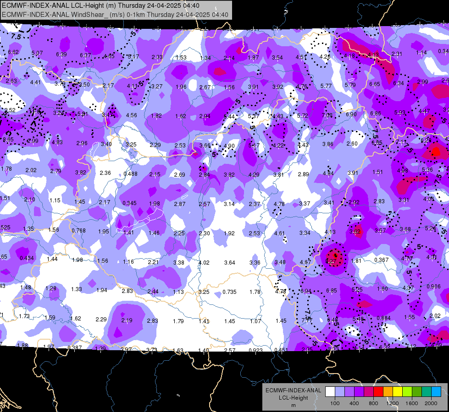The image size is (449, 412).
Task: Click the legend label 400
Action: (354, 403)
